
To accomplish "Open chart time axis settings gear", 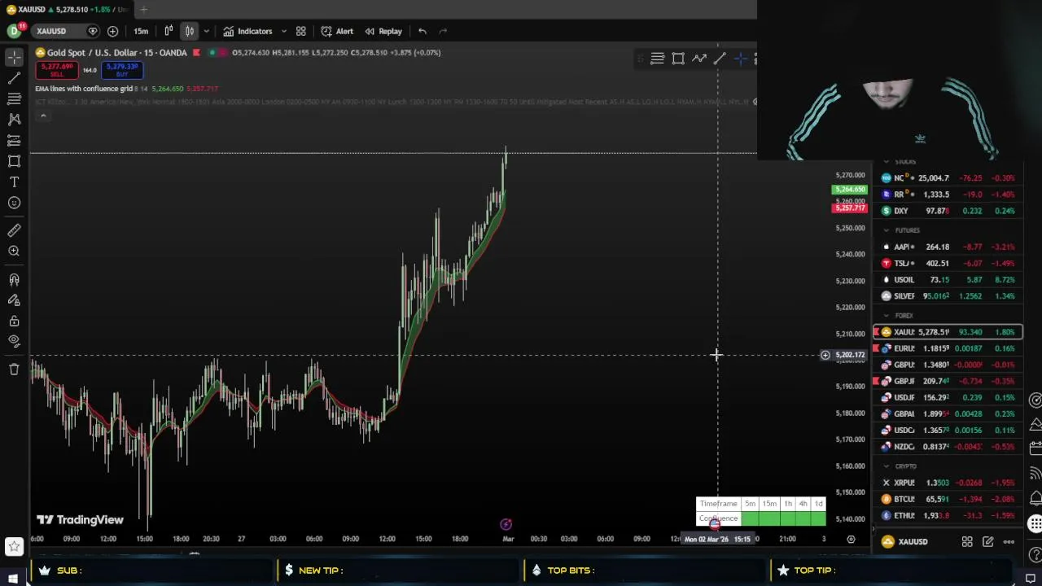I will point(851,539).
